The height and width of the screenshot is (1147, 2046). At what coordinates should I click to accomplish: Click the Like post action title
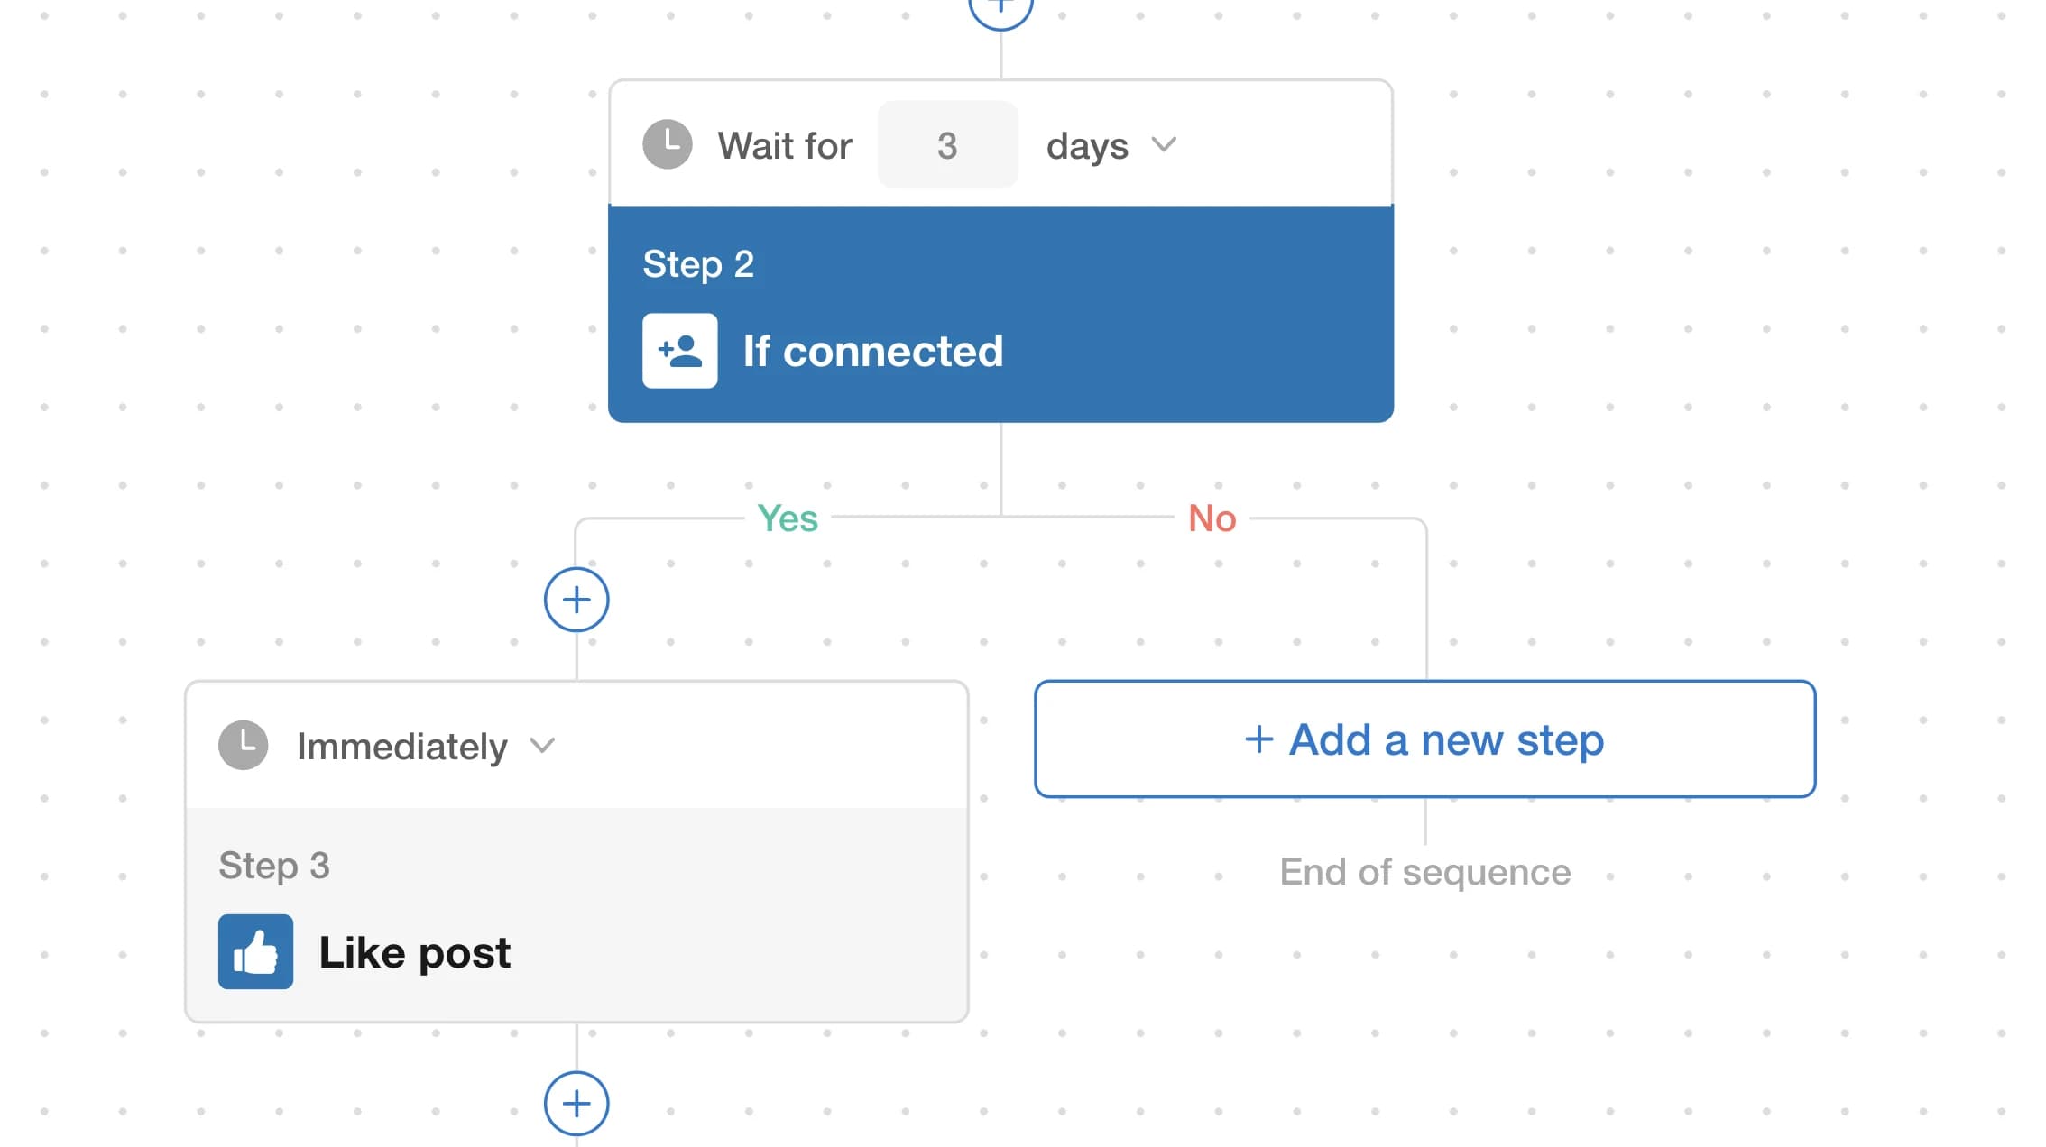[415, 953]
